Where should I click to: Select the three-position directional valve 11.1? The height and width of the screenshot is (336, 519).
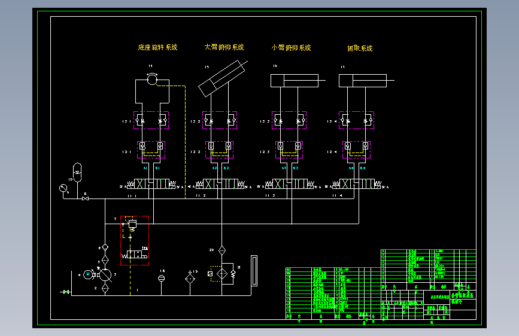pyautogui.click(x=151, y=184)
